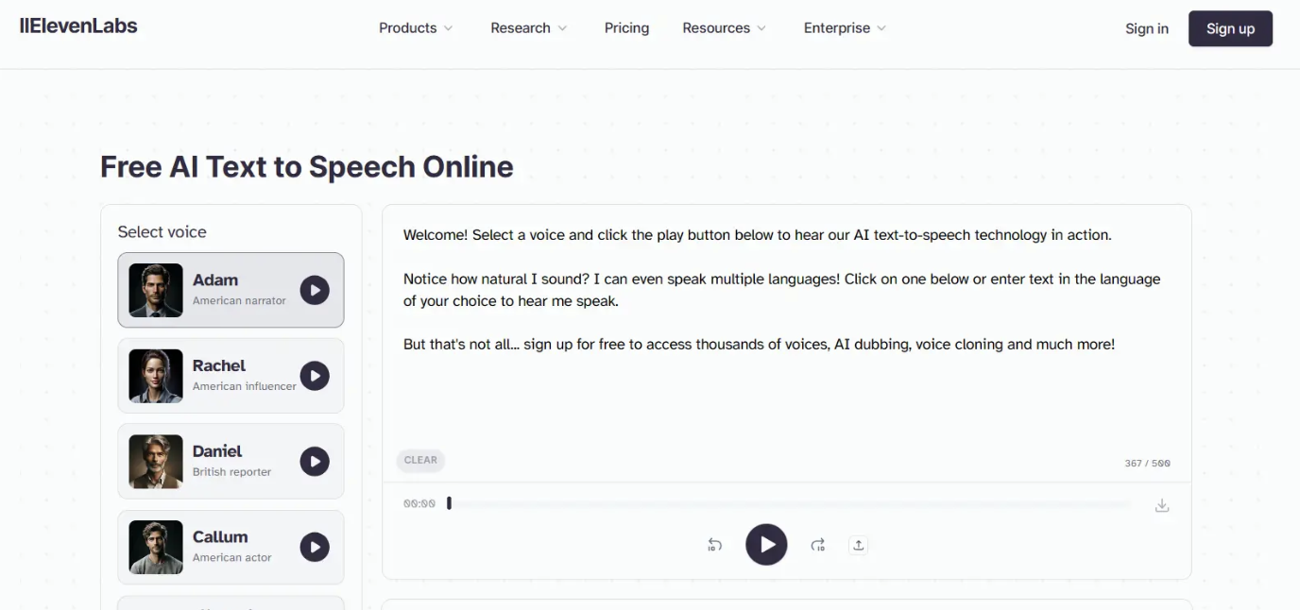
Task: Play Adam voice preview
Action: pyautogui.click(x=315, y=290)
